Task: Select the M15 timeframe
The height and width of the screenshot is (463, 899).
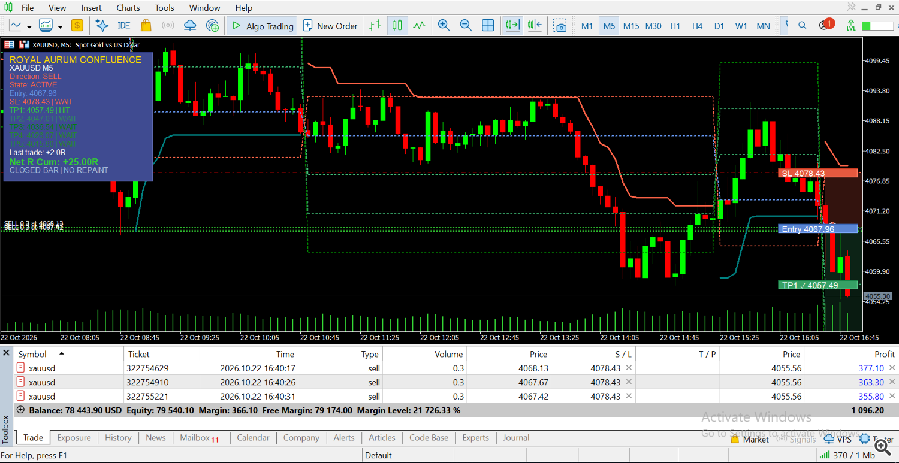Action: click(x=631, y=26)
